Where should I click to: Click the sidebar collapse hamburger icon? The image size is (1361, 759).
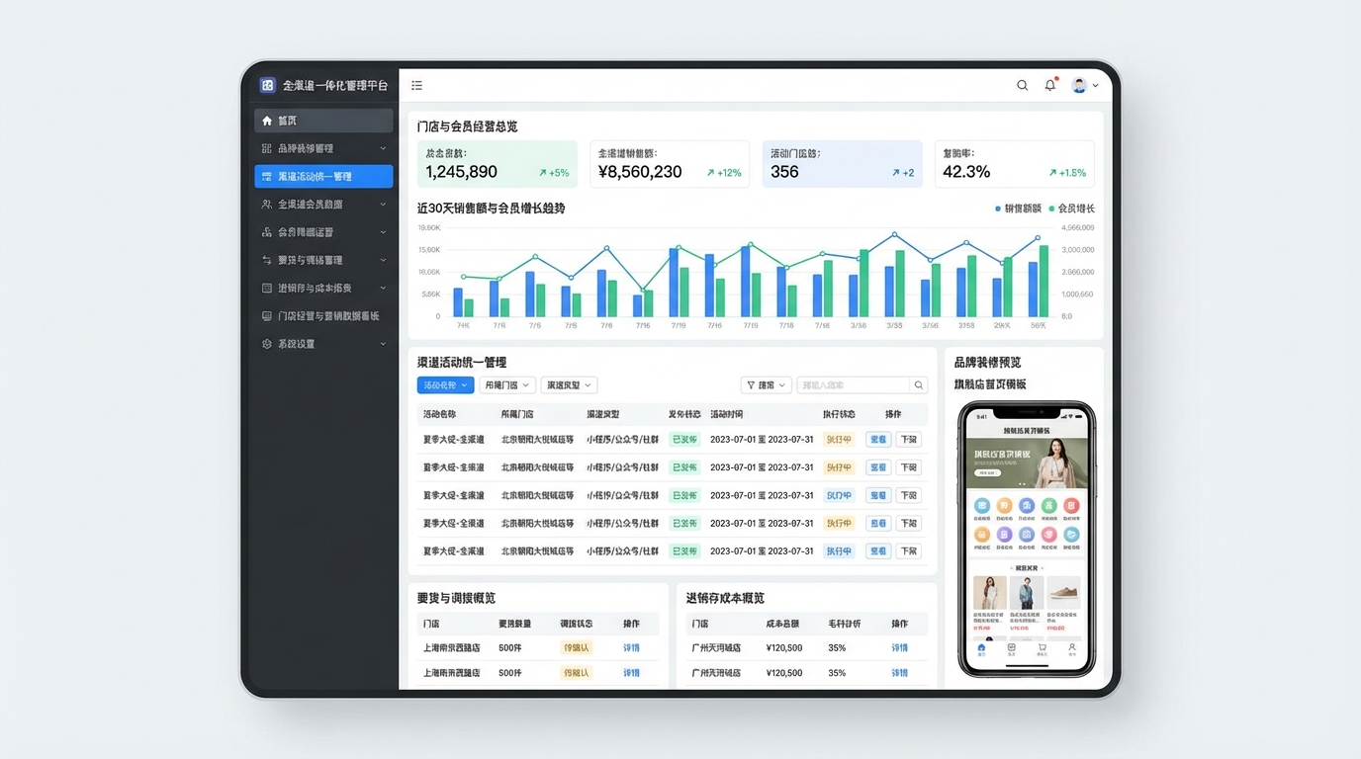pyautogui.click(x=417, y=86)
